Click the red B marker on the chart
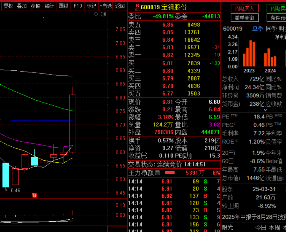The width and height of the screenshot is (286, 232). 34,195
